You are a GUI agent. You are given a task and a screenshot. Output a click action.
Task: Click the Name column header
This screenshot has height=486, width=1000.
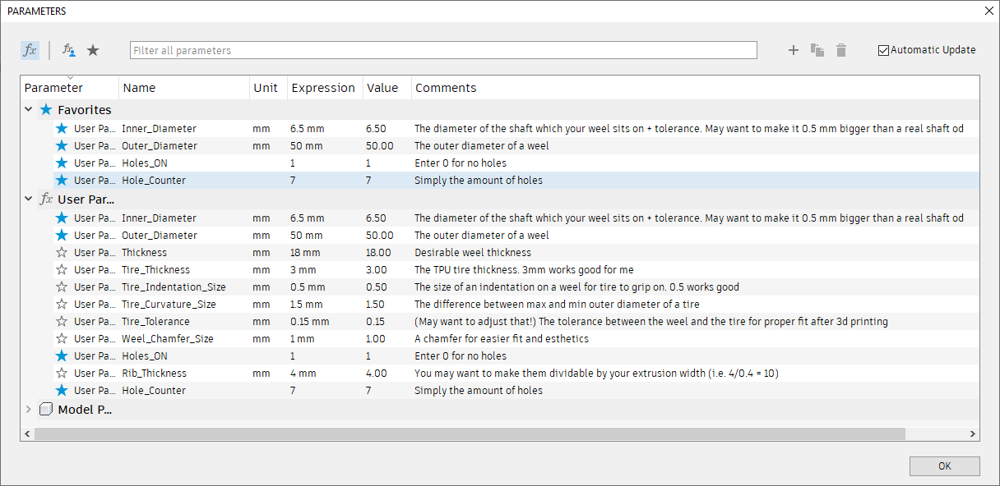140,88
